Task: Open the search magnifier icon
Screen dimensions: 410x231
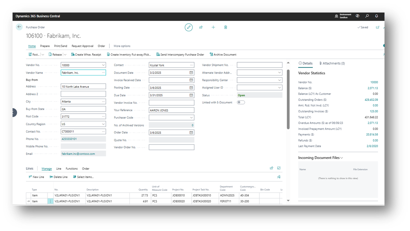Action: [x=367, y=16]
